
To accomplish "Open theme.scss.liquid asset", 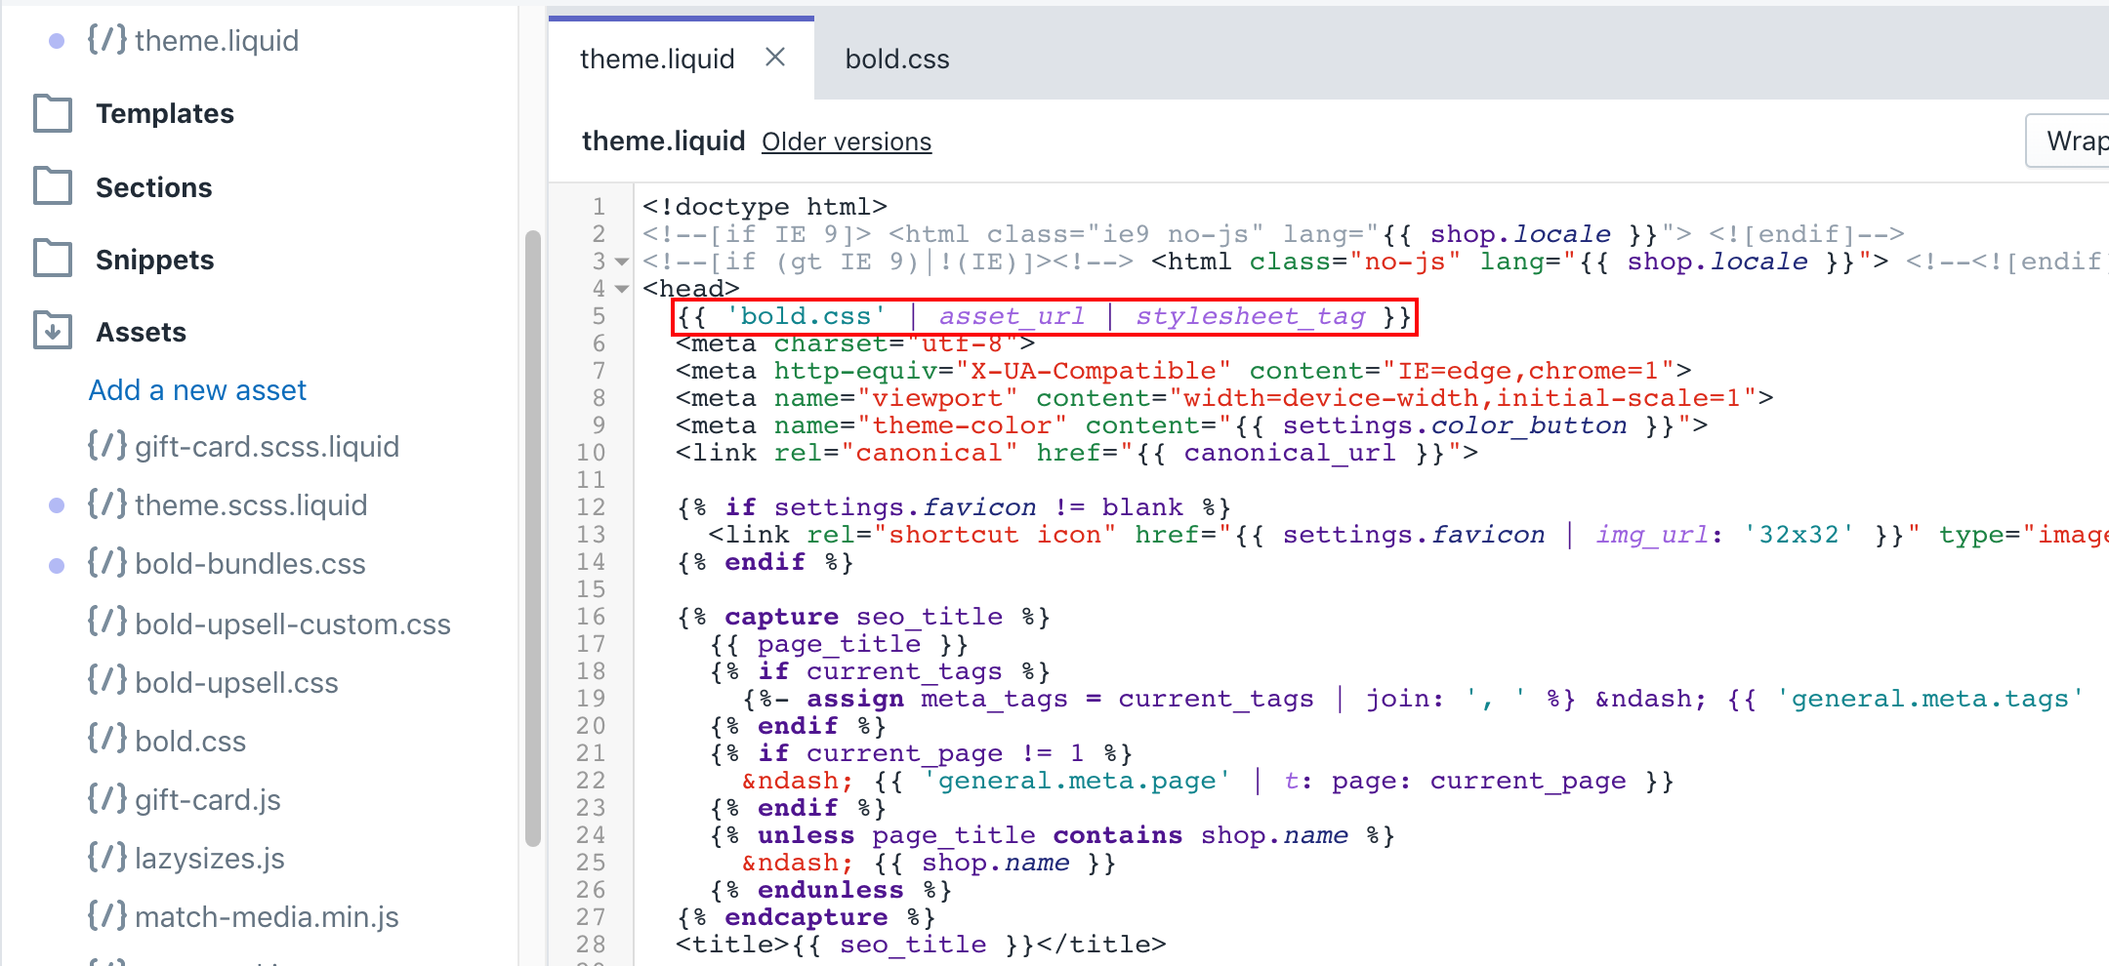I will pyautogui.click(x=251, y=505).
